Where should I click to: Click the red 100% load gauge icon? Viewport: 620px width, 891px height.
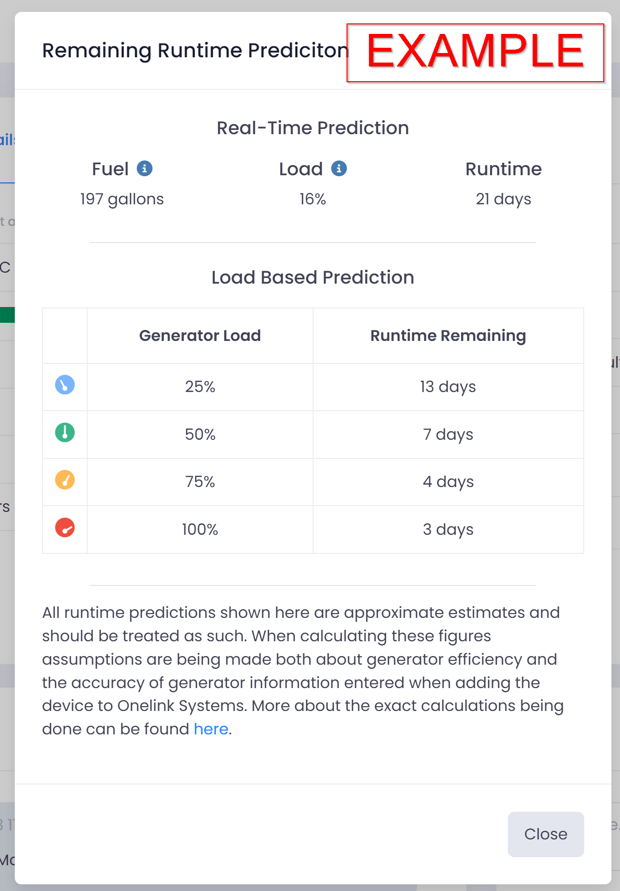point(65,528)
